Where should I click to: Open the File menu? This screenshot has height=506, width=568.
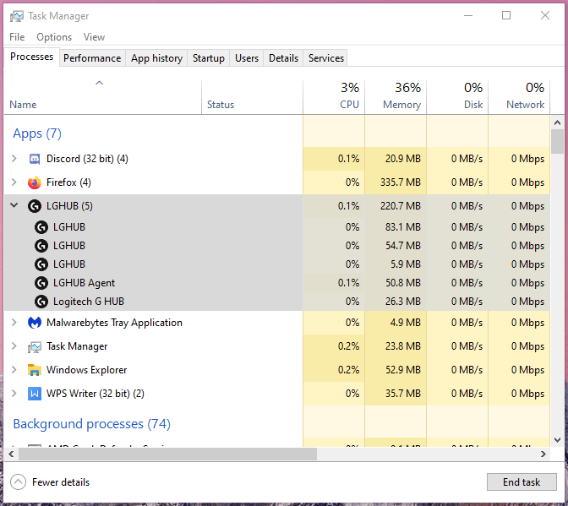[17, 37]
